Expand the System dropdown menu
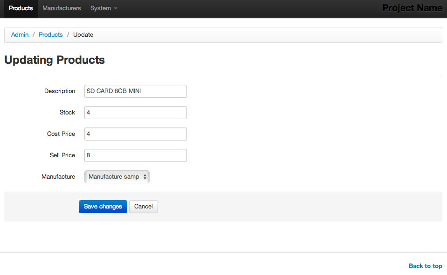The image size is (447, 275). [x=104, y=8]
